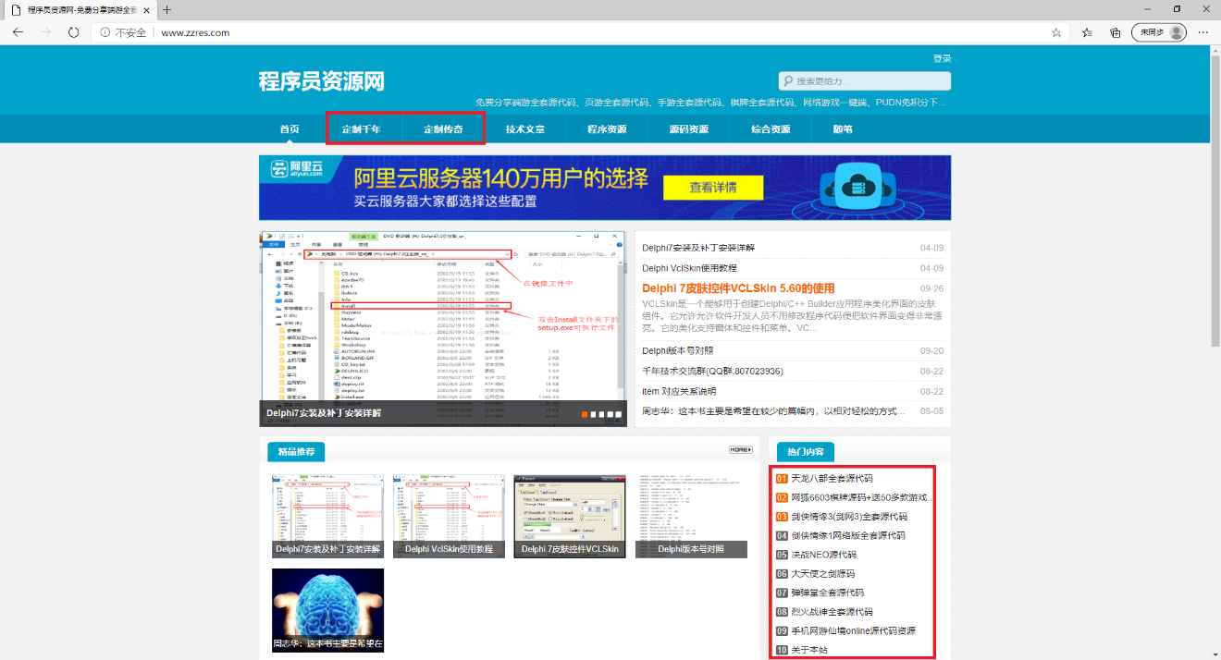This screenshot has height=660, width=1221.
Task: Go to 技术文章 section
Action: tap(524, 129)
